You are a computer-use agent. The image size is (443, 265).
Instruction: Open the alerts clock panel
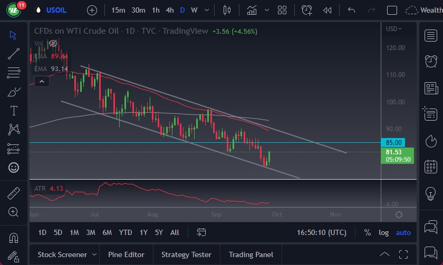pyautogui.click(x=430, y=61)
